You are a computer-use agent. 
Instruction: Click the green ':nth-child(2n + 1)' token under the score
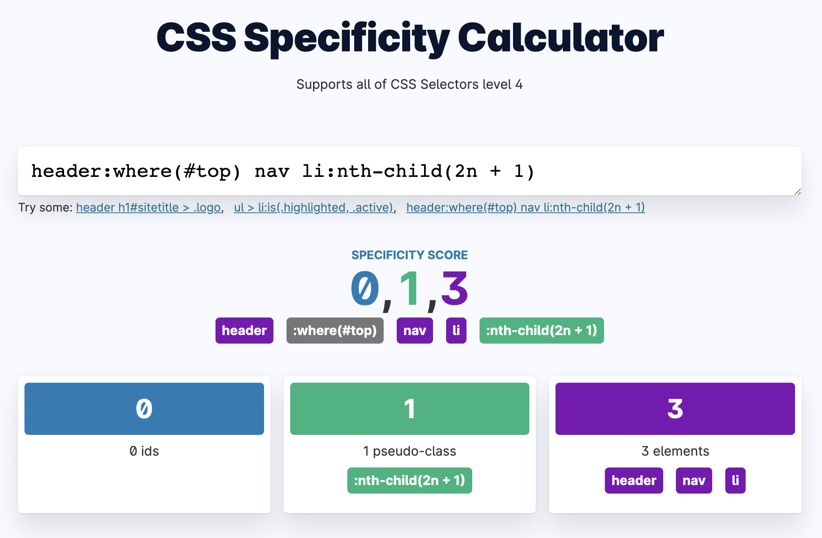tap(542, 331)
